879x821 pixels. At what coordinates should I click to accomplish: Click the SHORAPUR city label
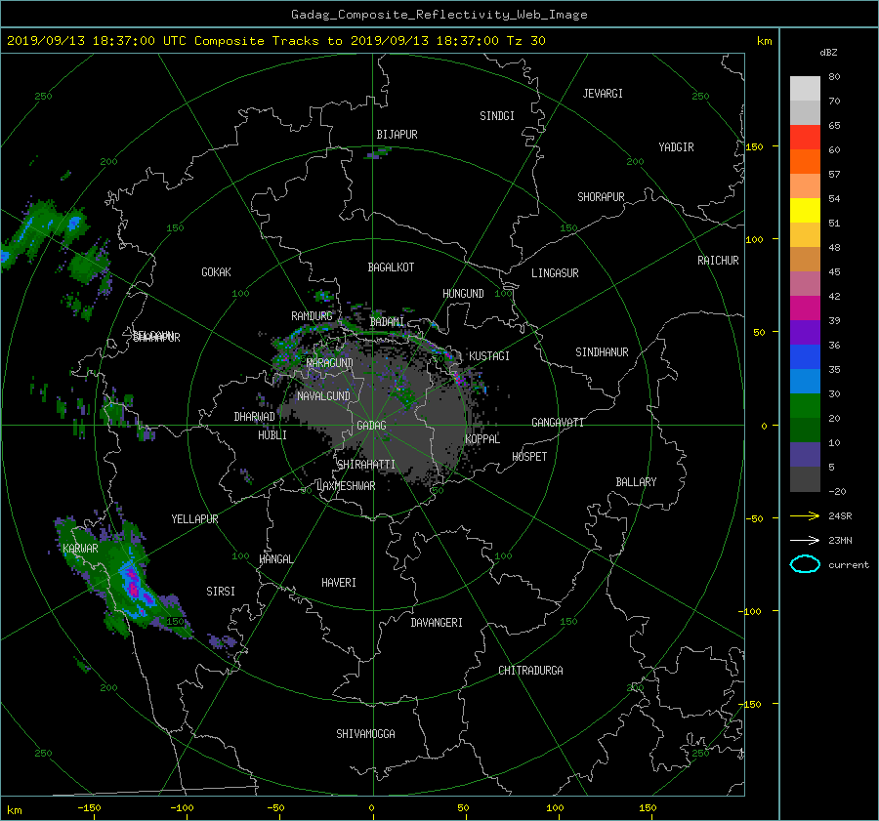[601, 197]
